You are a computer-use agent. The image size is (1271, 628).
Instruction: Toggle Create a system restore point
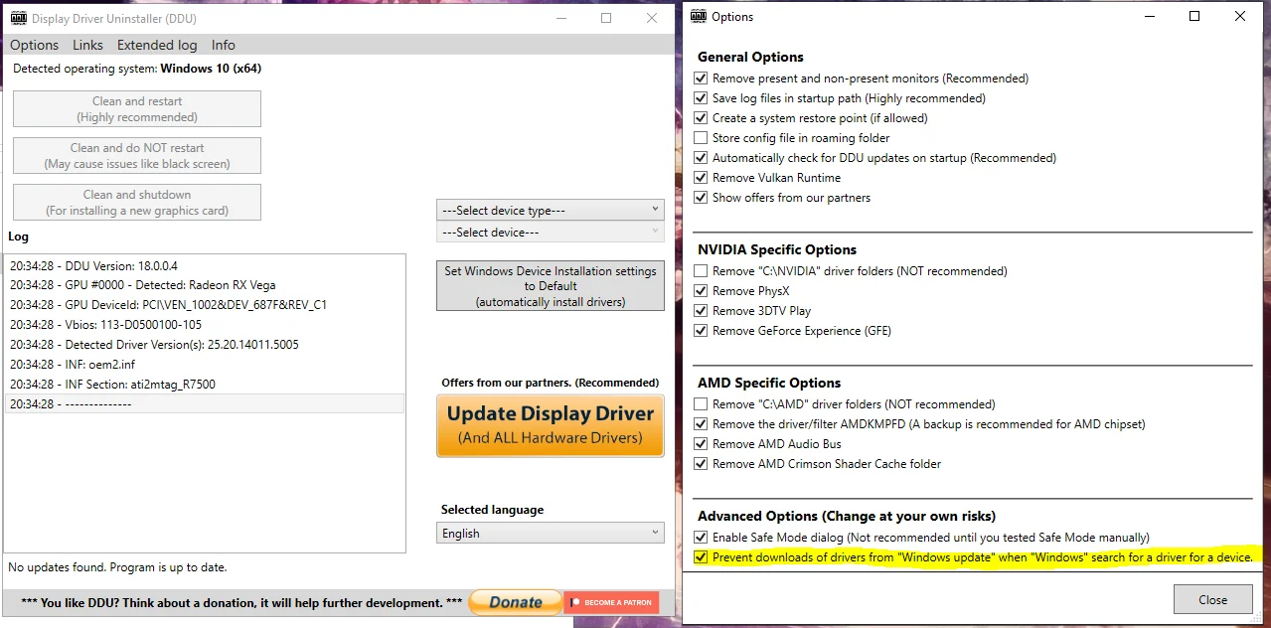pyautogui.click(x=702, y=118)
